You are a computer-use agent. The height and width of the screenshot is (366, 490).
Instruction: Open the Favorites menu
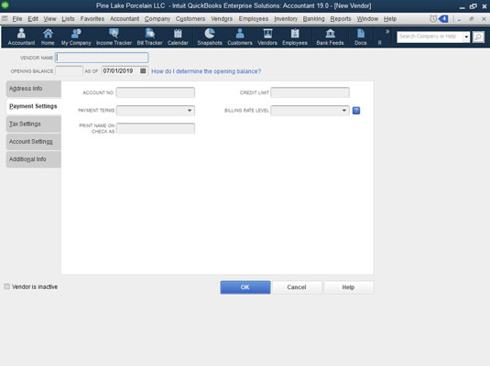pyautogui.click(x=93, y=18)
